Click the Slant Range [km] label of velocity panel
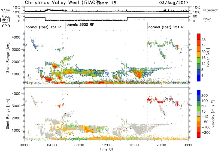The width and height of the screenshot is (218, 151). tap(8, 114)
